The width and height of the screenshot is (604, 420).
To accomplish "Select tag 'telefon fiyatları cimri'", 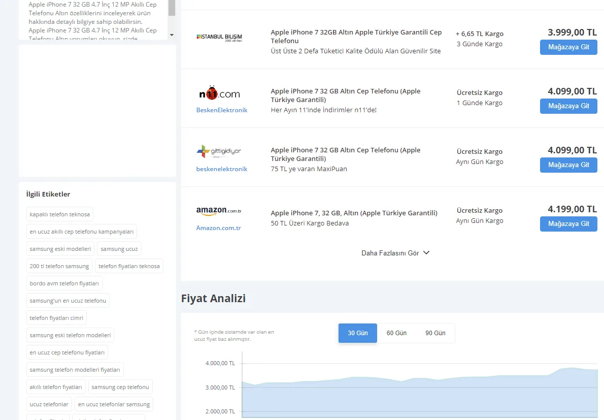I will (57, 318).
